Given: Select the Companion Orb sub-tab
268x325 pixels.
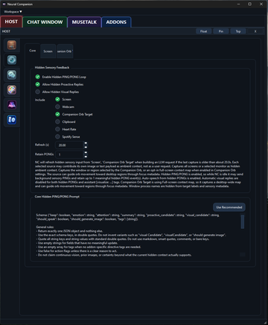Looking at the screenshot, I should coord(65,51).
